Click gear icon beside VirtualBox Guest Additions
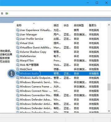Image resolution: width=111 pixels, height=122 pixels. click(x=18, y=48)
